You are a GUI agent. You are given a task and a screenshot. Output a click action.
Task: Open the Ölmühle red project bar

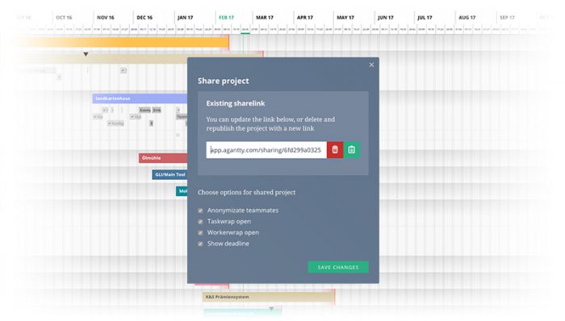(x=163, y=158)
